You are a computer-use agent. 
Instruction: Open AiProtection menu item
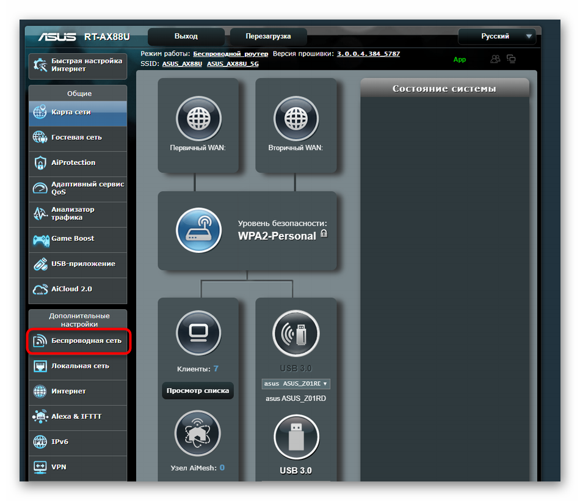point(78,163)
